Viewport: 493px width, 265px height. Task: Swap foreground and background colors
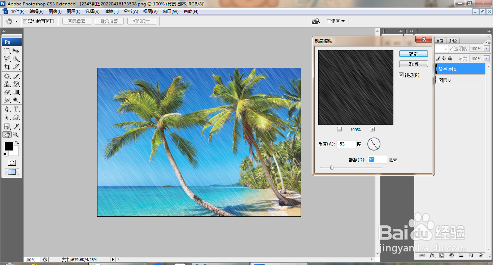pyautogui.click(x=17, y=143)
